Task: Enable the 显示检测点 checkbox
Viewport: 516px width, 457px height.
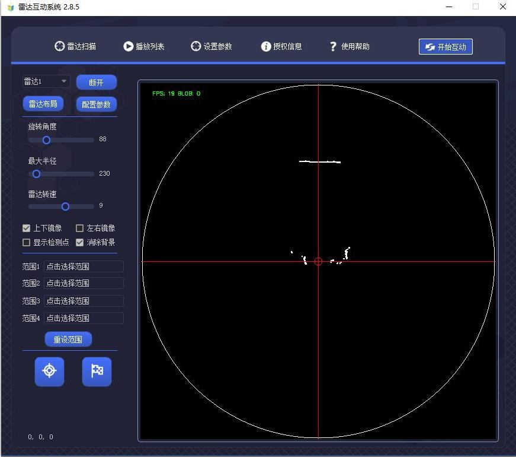Action: click(x=27, y=242)
